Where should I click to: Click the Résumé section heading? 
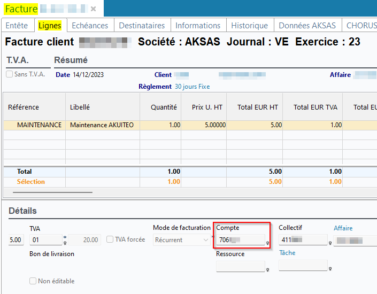point(71,60)
